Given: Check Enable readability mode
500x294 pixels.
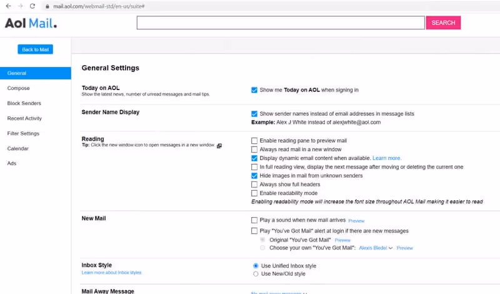Looking at the screenshot, I should tap(254, 193).
